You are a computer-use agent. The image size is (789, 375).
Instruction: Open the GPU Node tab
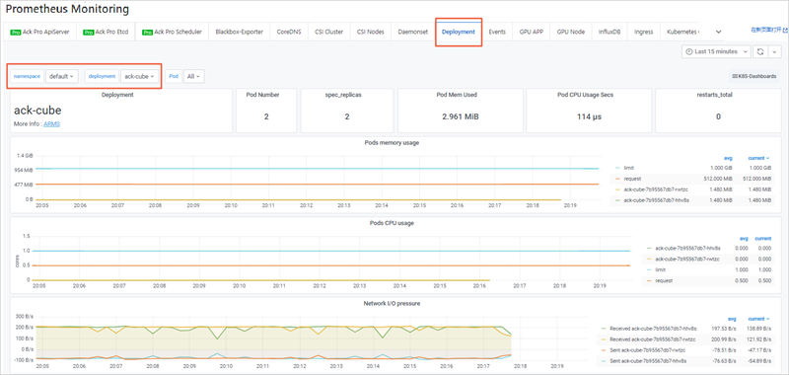pyautogui.click(x=571, y=32)
